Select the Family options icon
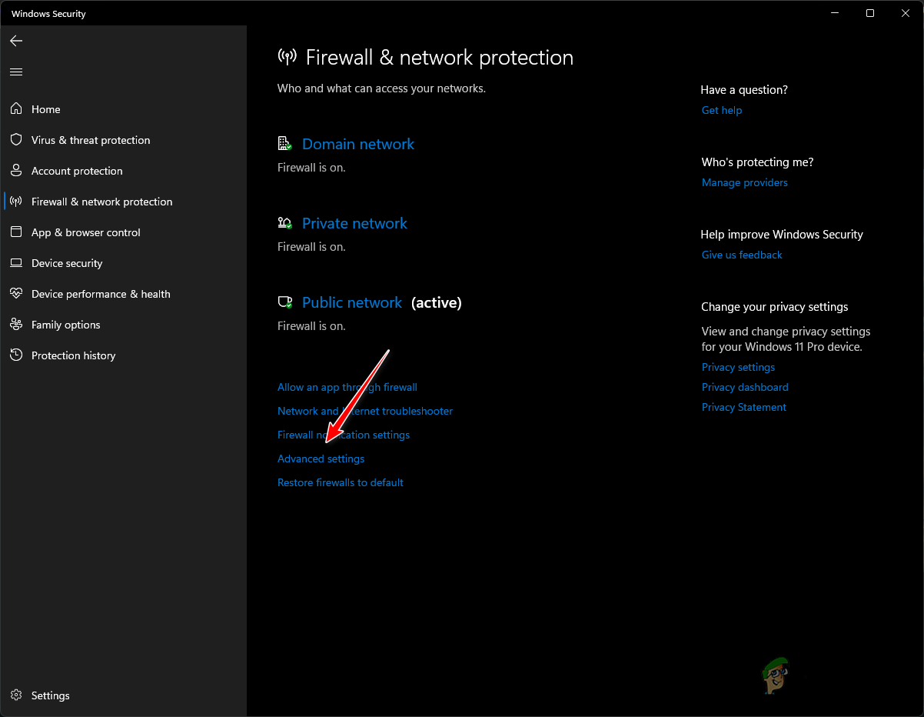The height and width of the screenshot is (717, 924). tap(16, 325)
